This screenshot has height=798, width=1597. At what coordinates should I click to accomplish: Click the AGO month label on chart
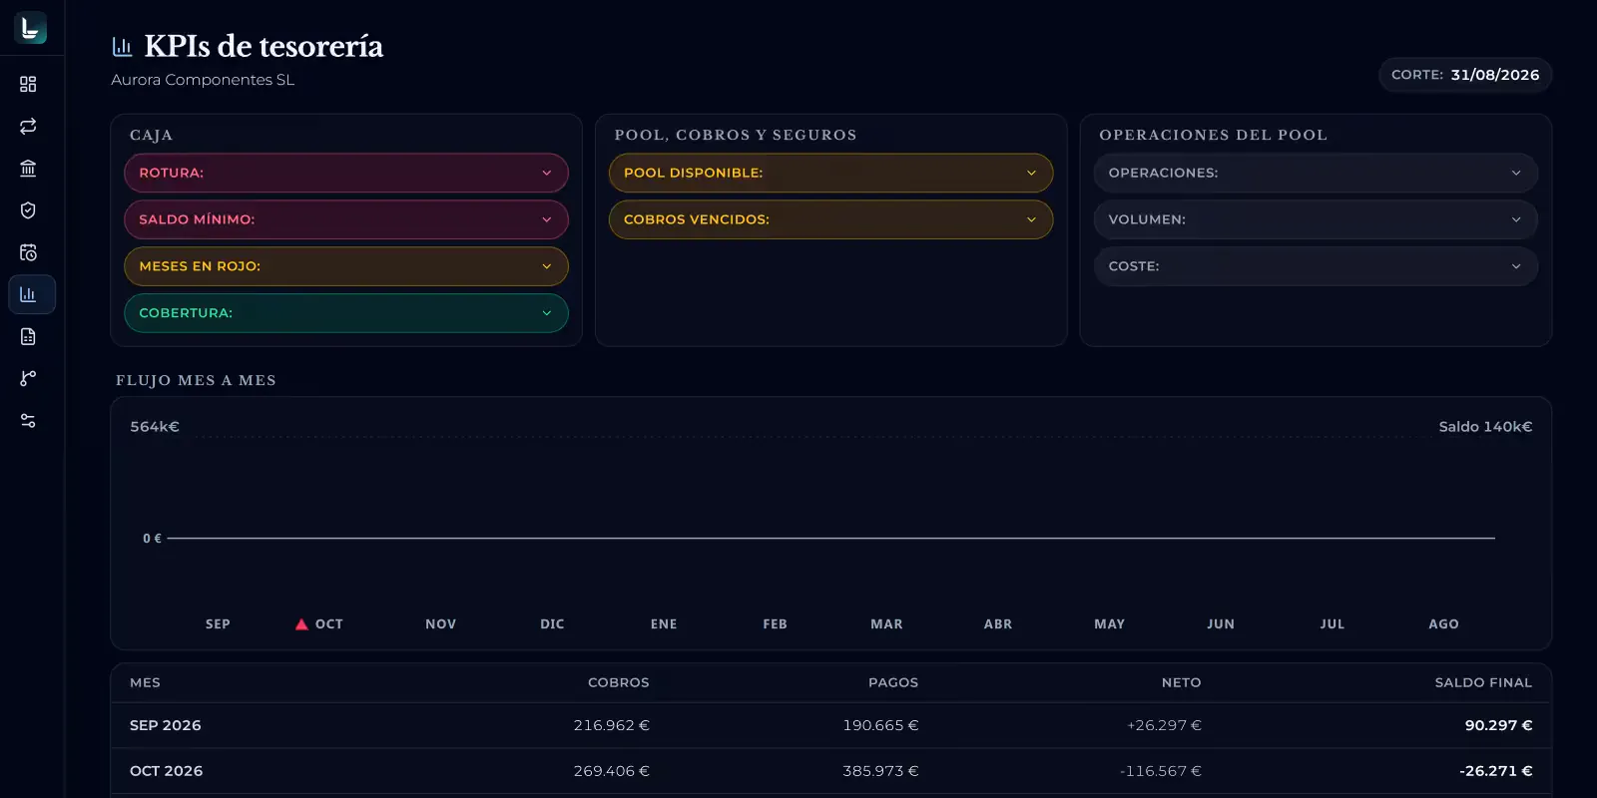pyautogui.click(x=1443, y=624)
